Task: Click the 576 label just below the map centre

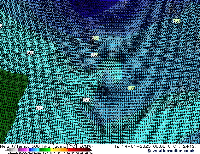Action: click(86, 100)
